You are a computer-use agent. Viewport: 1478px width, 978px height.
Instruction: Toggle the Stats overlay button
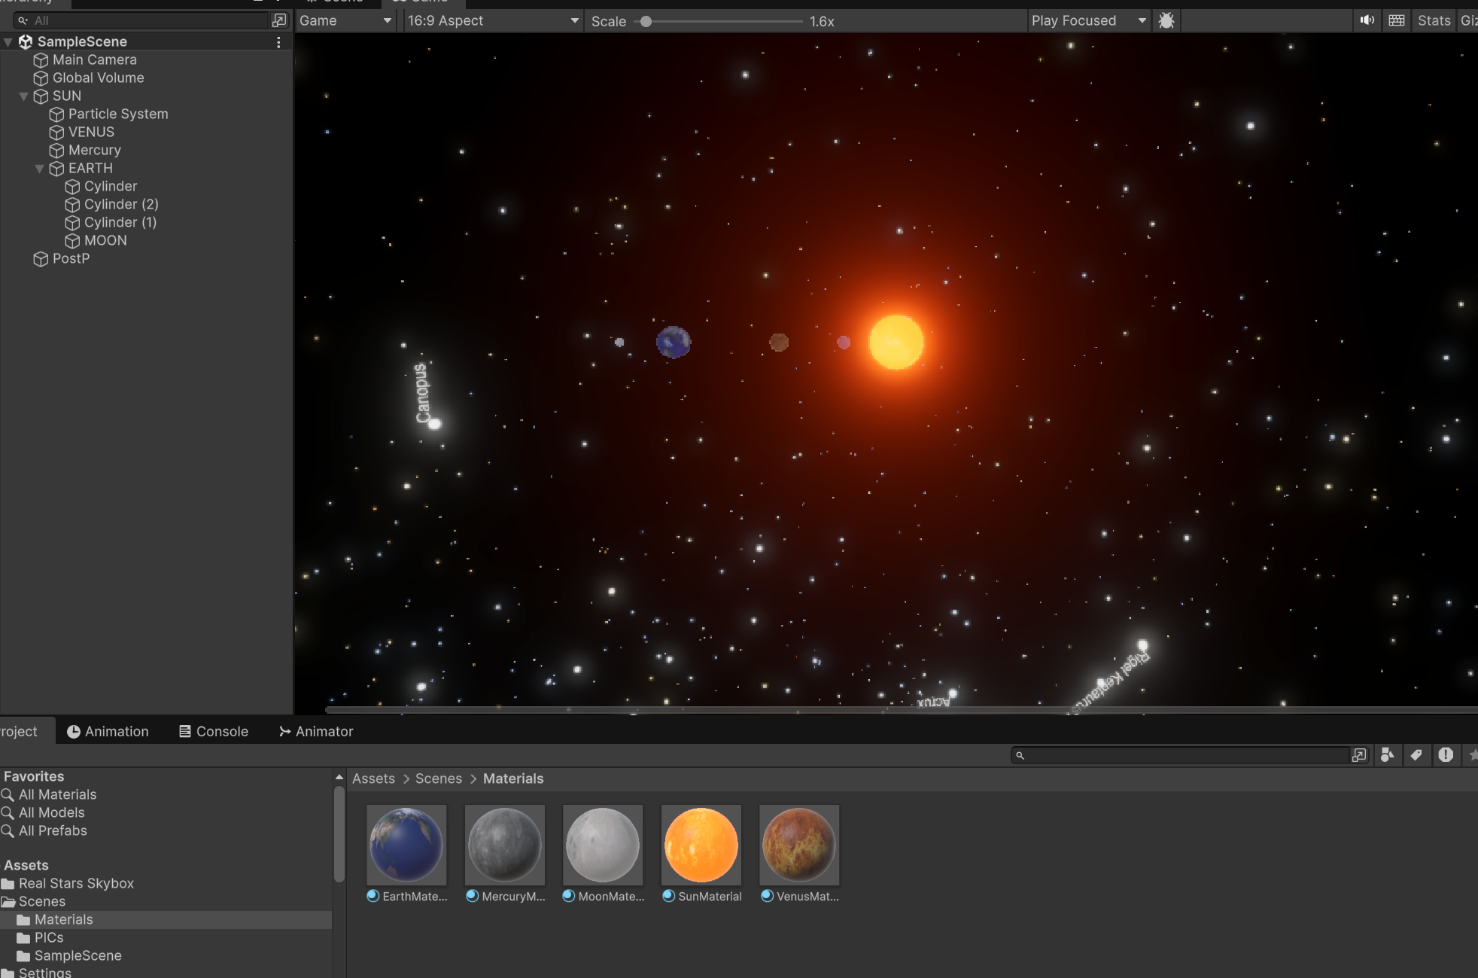point(1433,20)
